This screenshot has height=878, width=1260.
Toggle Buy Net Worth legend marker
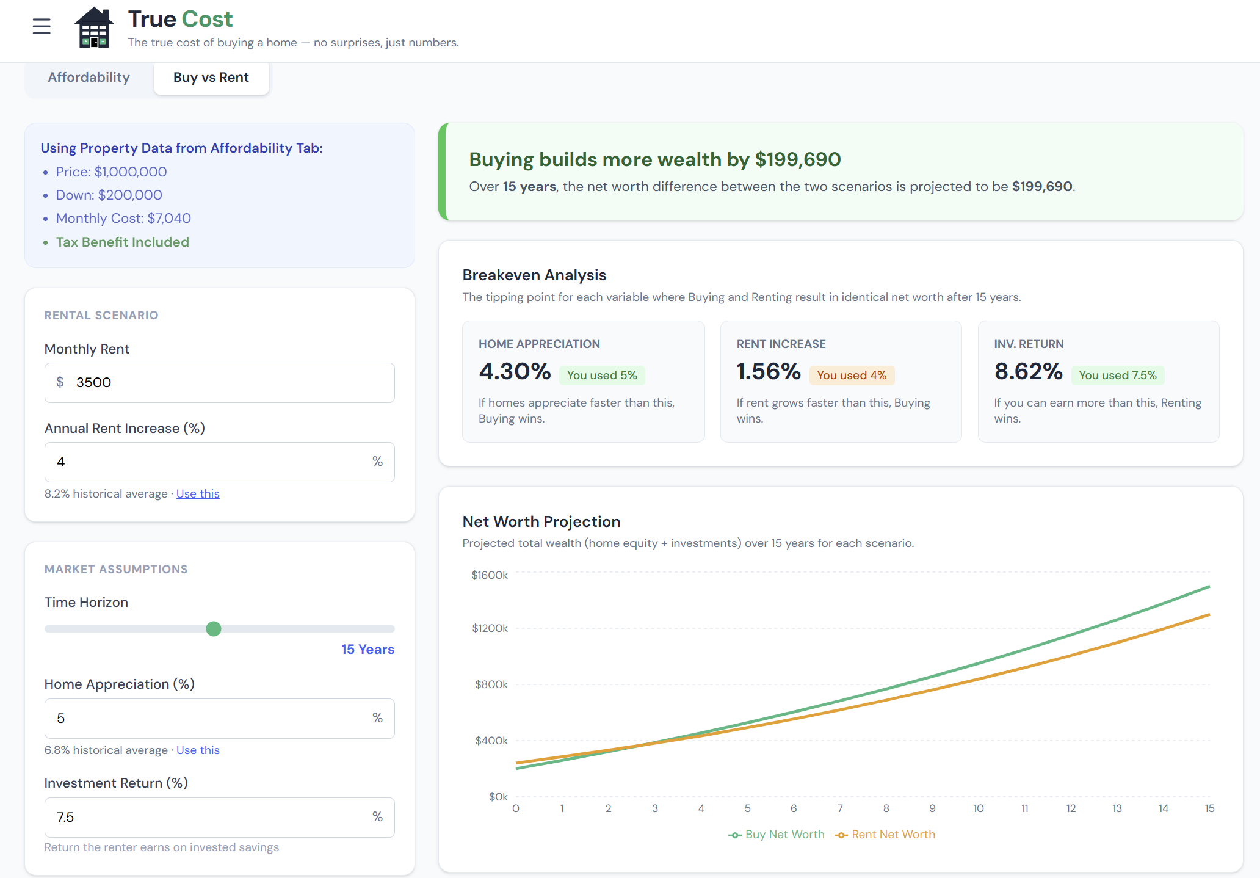735,835
